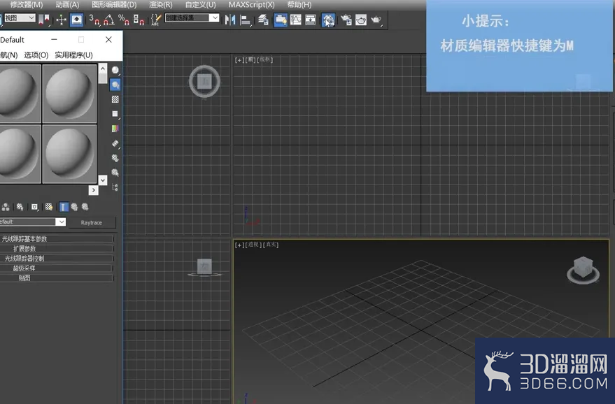Click sample slots scroll up arrow
Image resolution: width=615 pixels, height=404 pixels.
(x=103, y=68)
